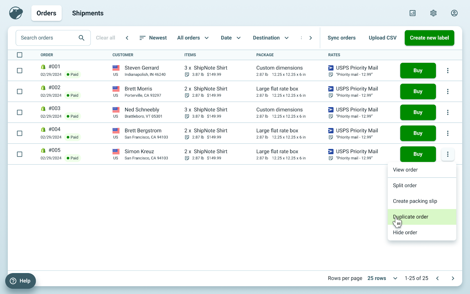Open more options for order #004
The image size is (470, 294).
[448, 133]
